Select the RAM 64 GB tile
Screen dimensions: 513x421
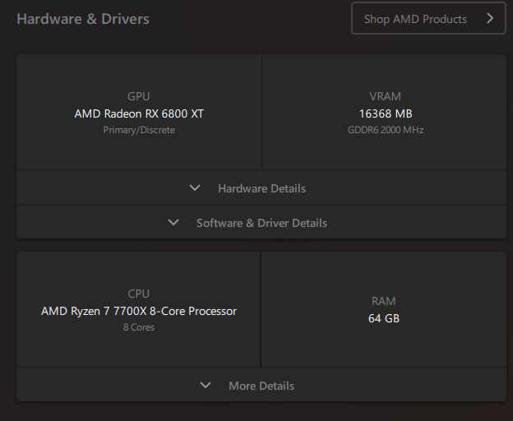(384, 309)
